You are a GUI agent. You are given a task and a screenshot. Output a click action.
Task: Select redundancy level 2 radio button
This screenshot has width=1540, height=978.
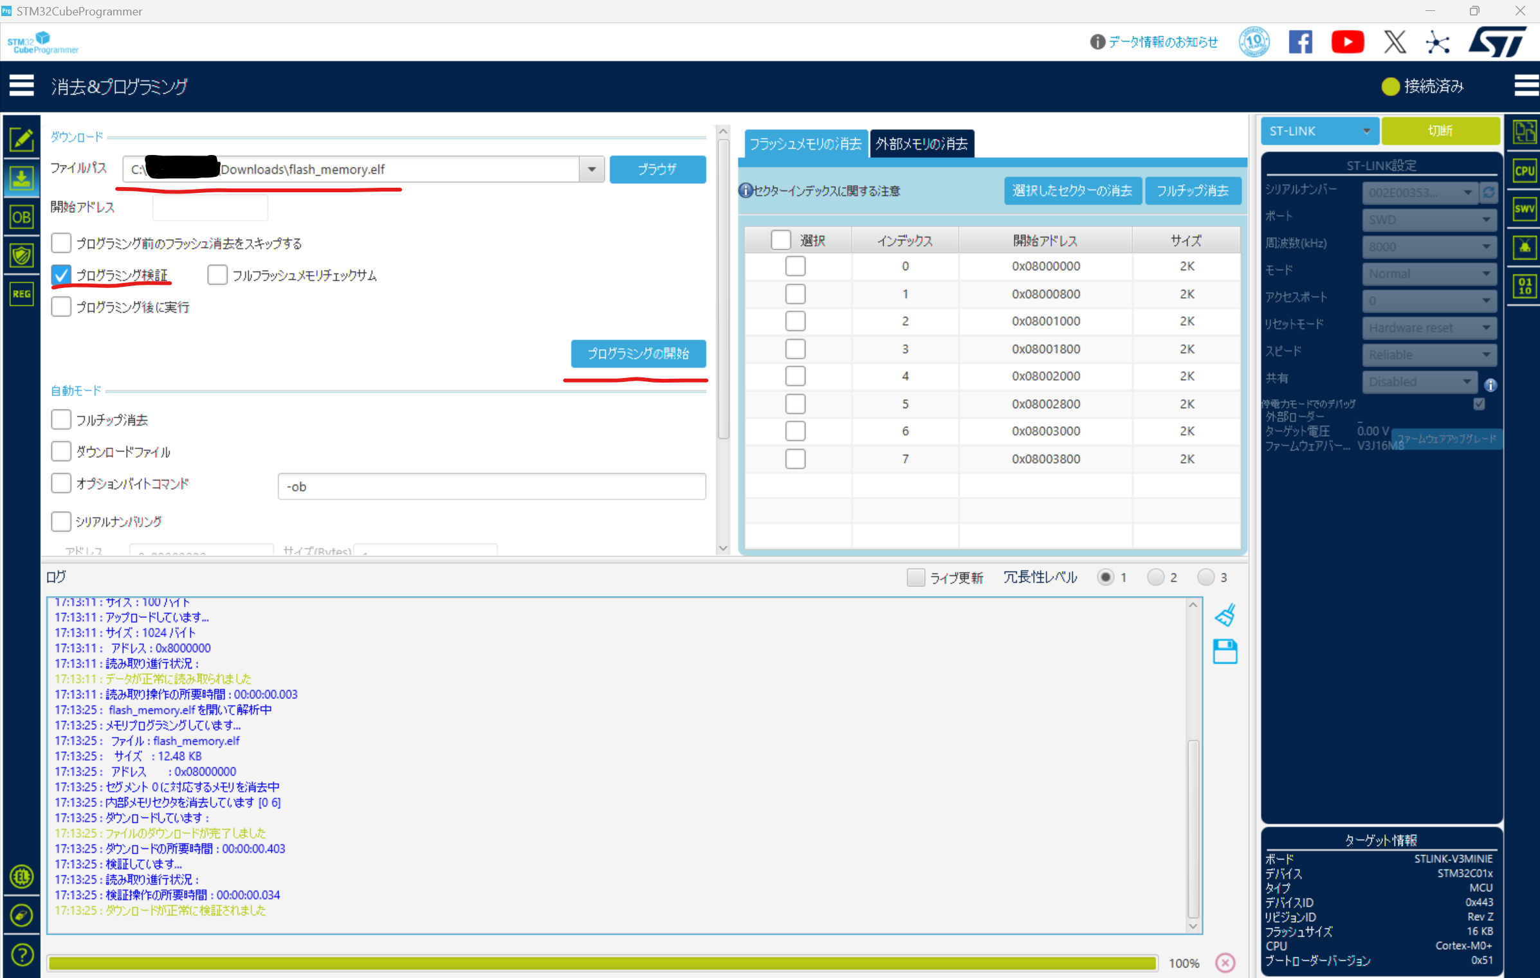[1156, 577]
